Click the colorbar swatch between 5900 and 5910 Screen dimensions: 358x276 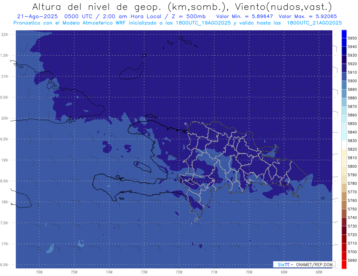click(x=344, y=77)
